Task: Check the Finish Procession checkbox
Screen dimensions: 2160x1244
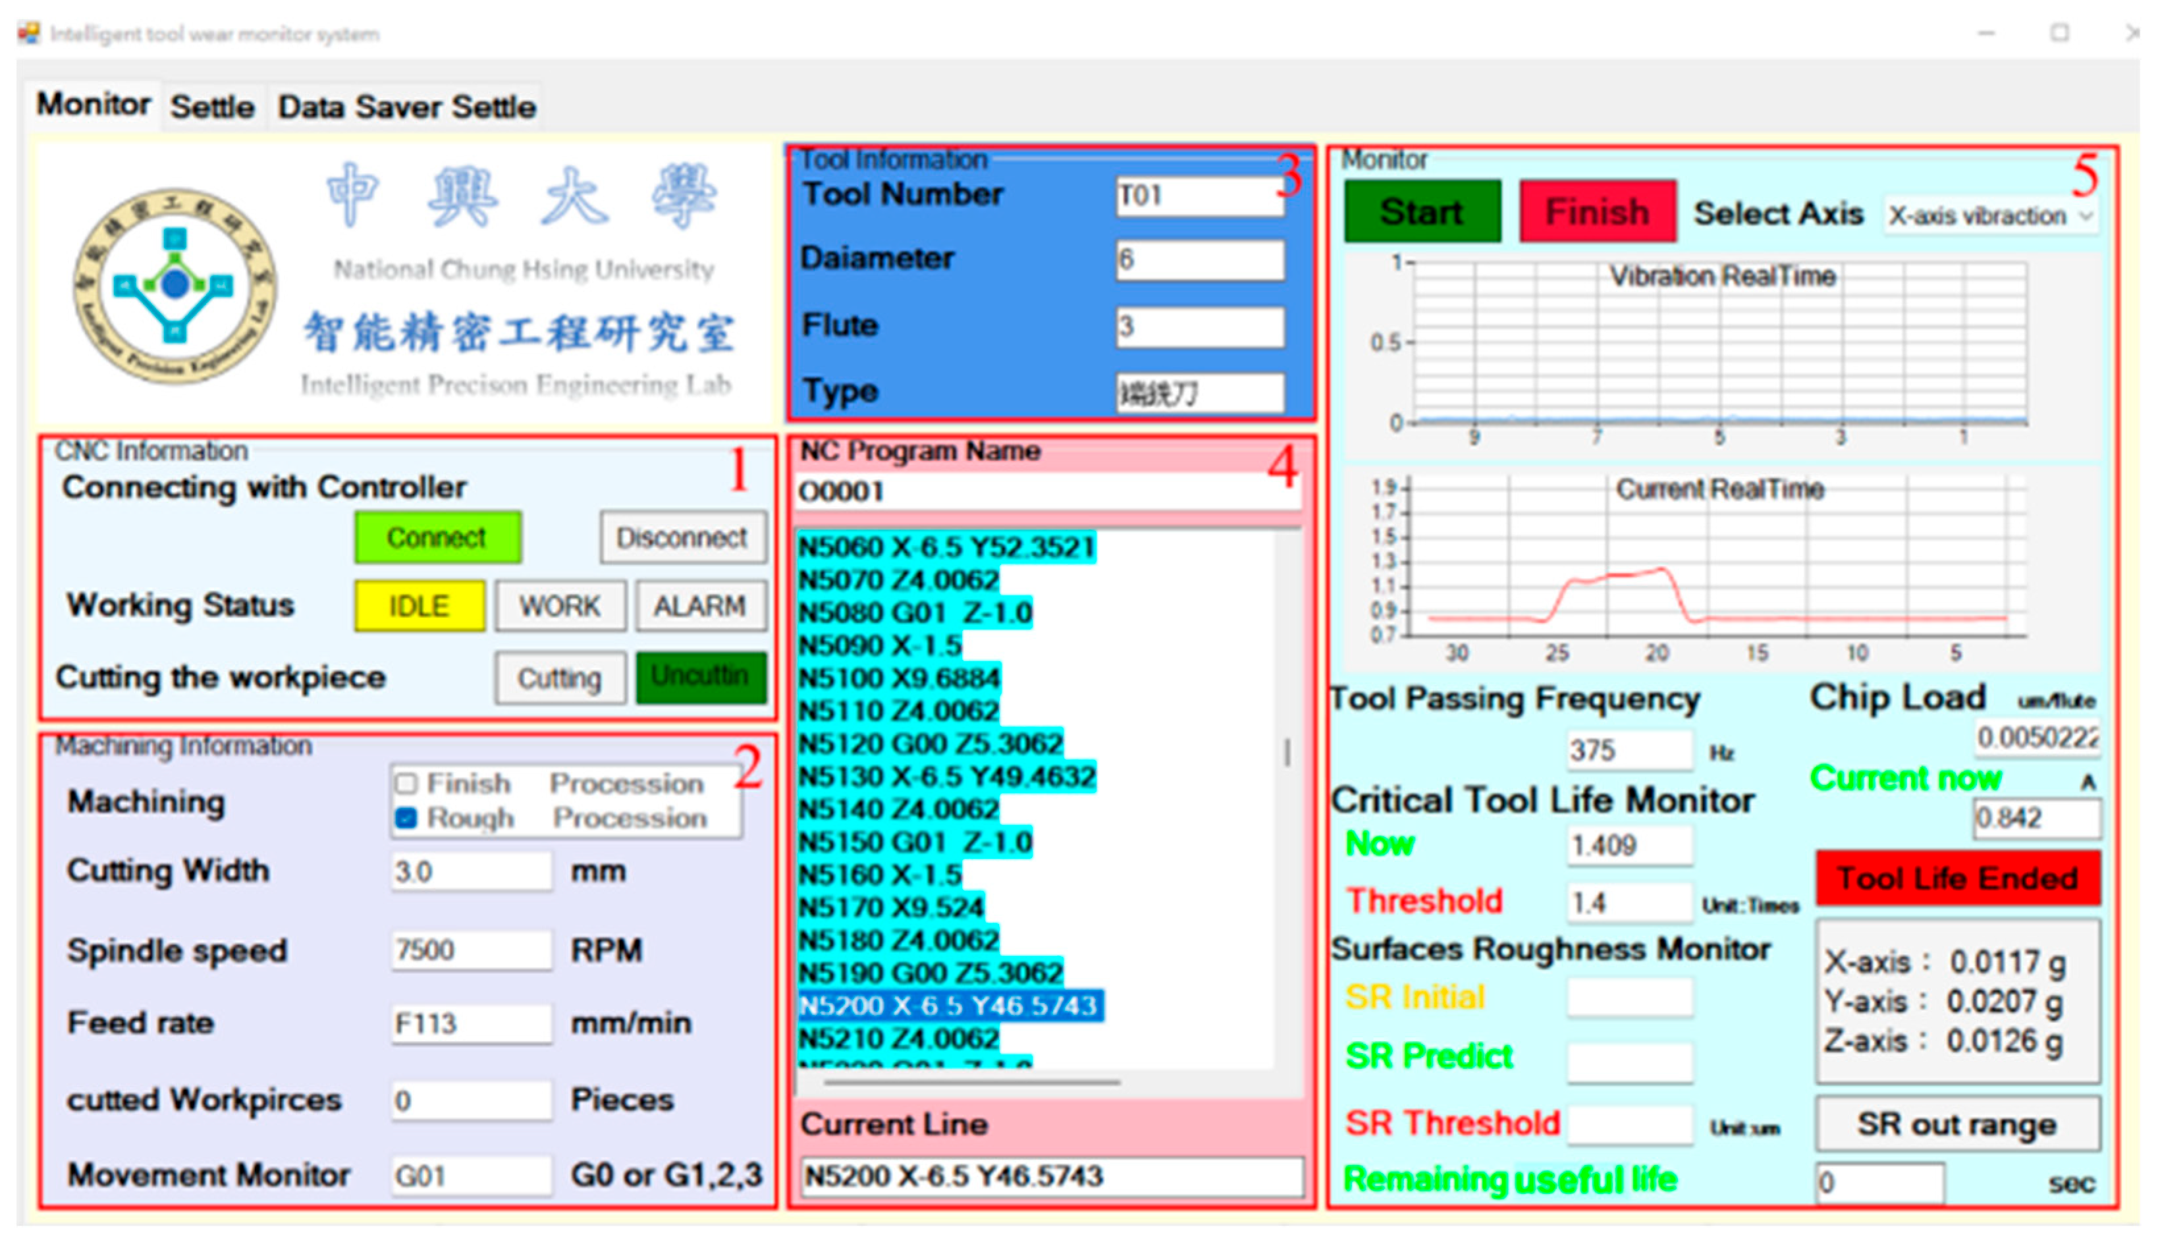Action: 406,784
